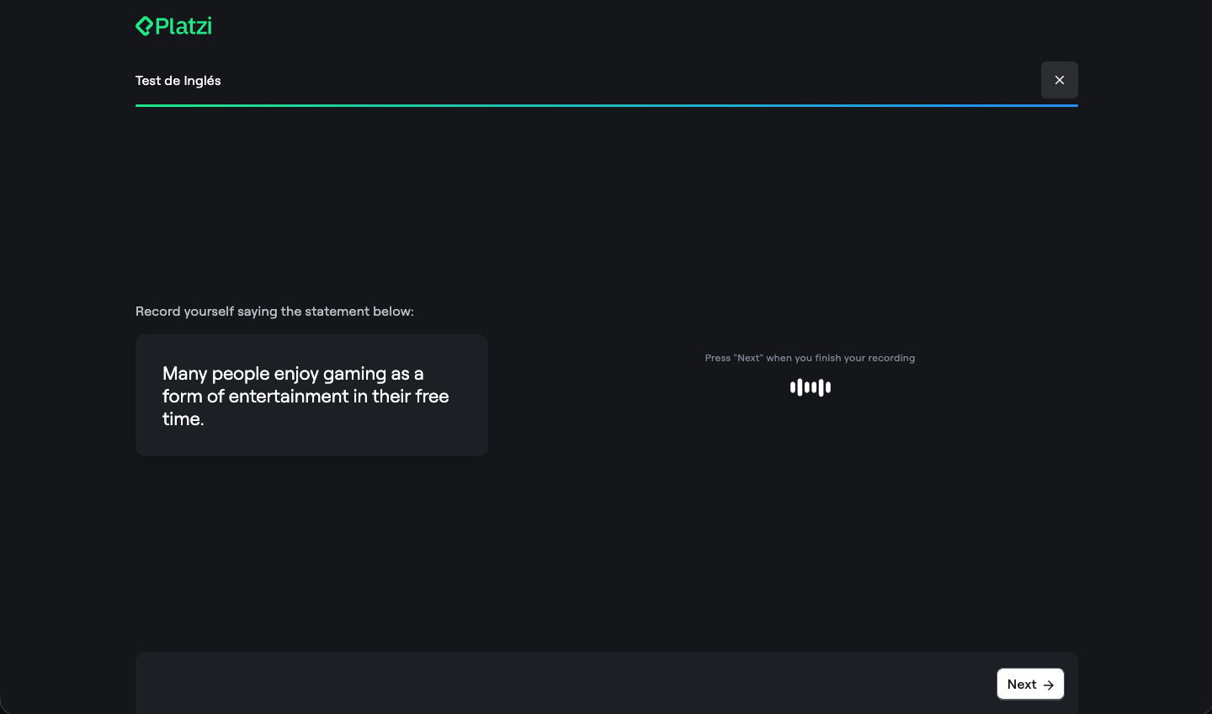This screenshot has height=714, width=1212.
Task: Select the waveform recording indicator icon
Action: tap(810, 387)
